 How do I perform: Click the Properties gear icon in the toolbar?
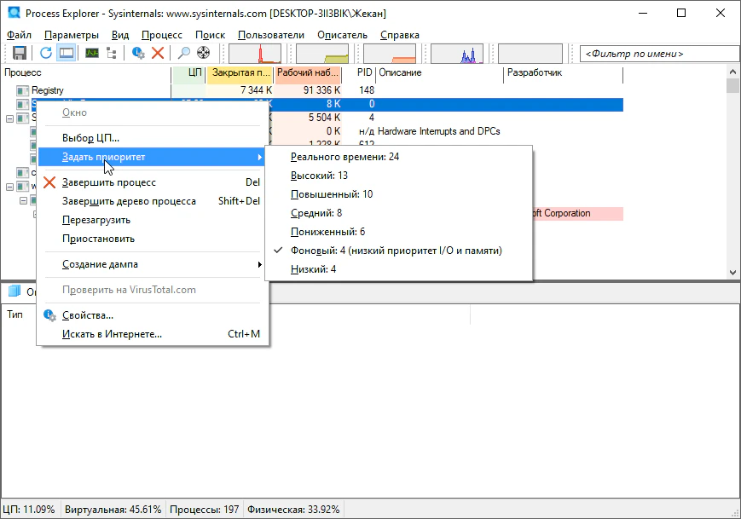138,53
